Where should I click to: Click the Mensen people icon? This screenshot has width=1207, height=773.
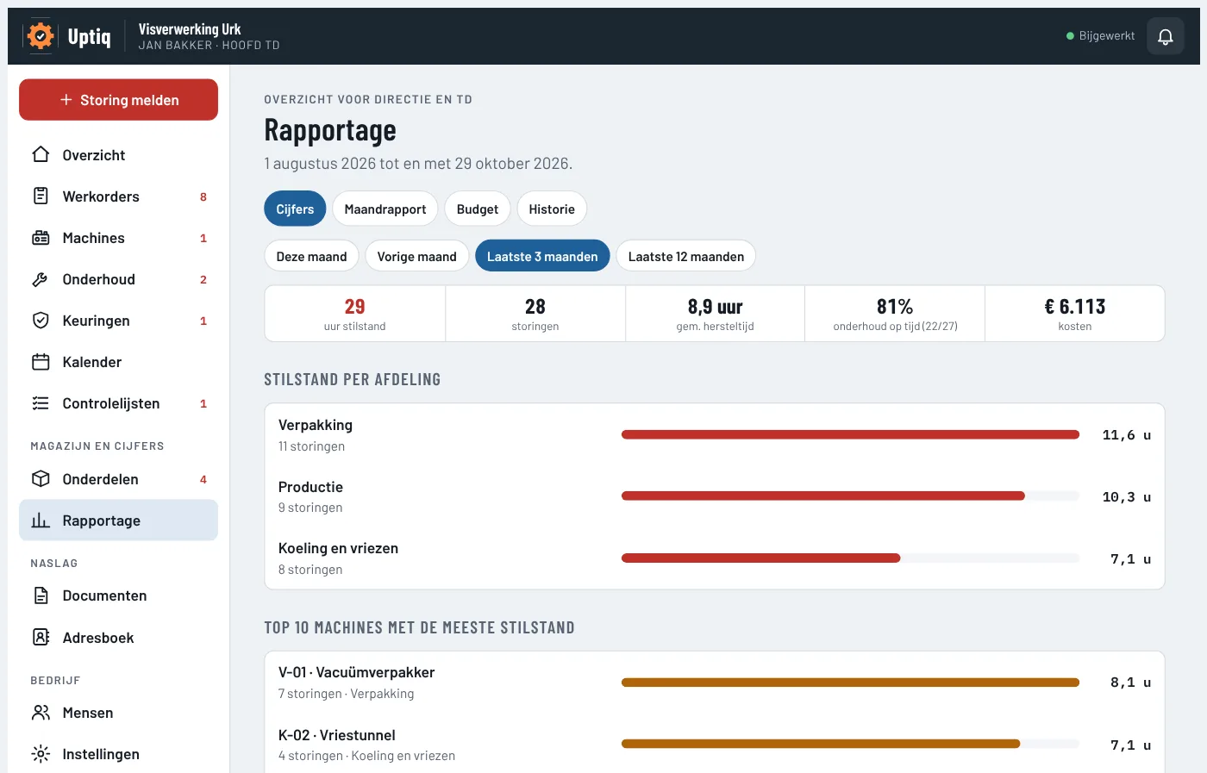click(41, 713)
